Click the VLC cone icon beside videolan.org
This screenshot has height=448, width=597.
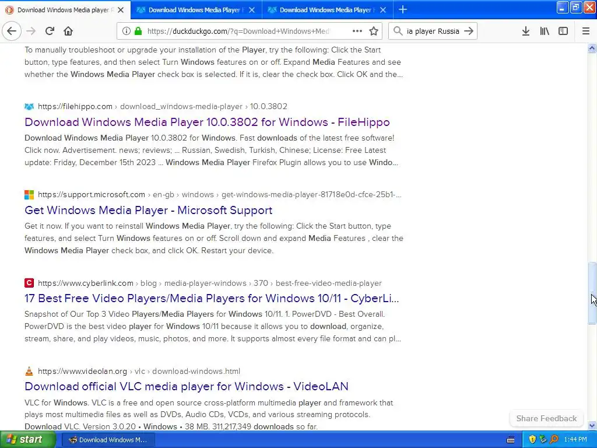[x=29, y=371]
